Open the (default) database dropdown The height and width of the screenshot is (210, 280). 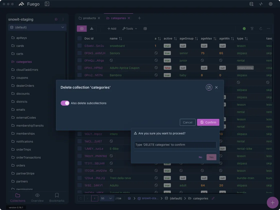tap(37, 27)
